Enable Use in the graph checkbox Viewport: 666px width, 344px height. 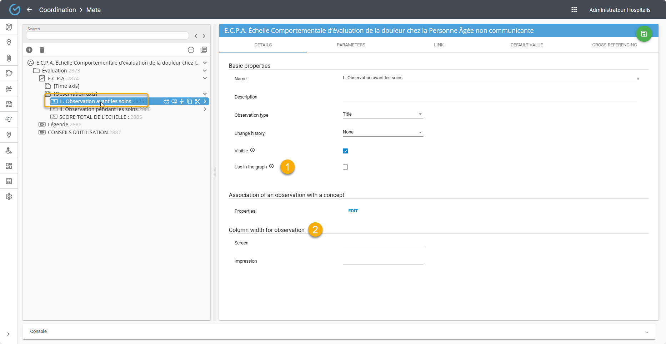[345, 167]
